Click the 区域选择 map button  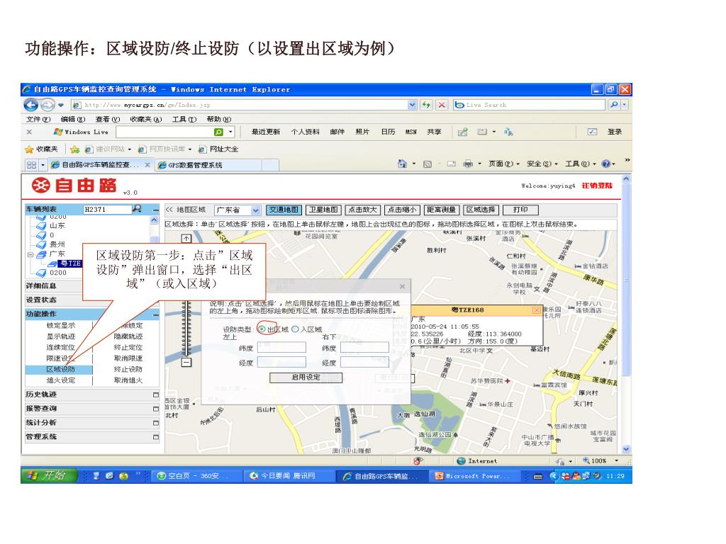tap(481, 210)
